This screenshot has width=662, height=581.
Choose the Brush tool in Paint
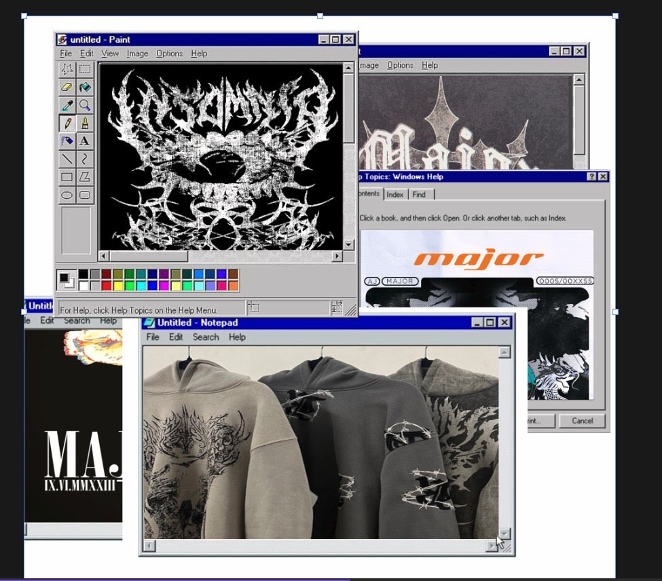84,123
